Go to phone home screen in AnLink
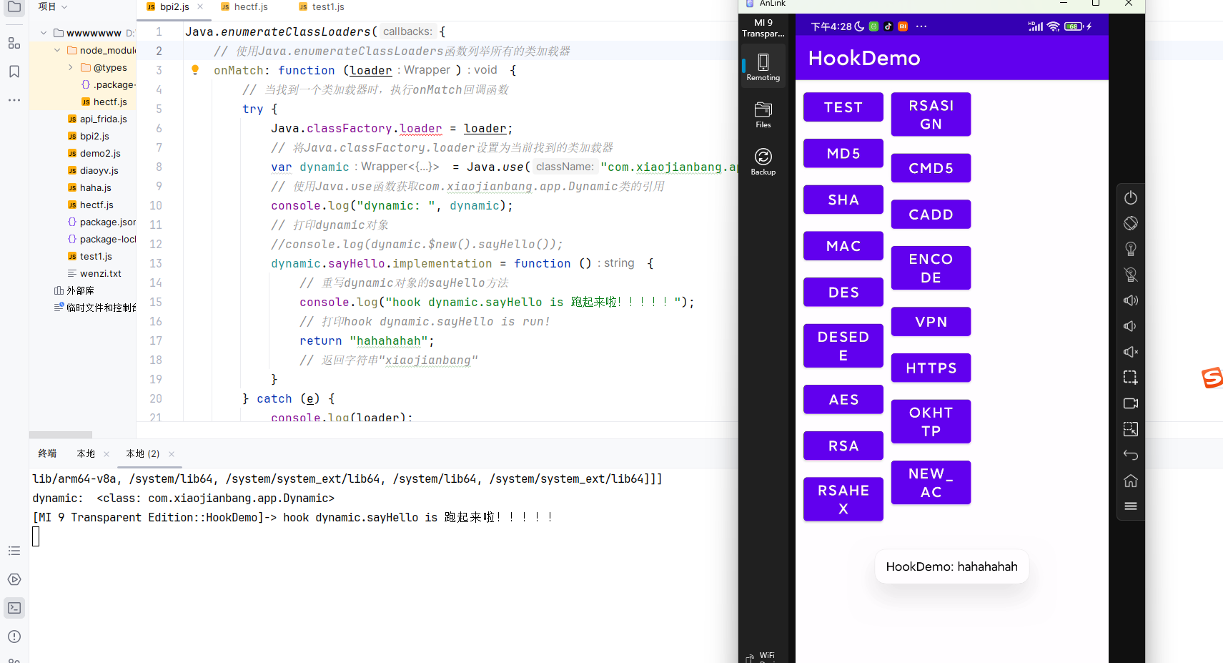The image size is (1223, 663). (1131, 481)
